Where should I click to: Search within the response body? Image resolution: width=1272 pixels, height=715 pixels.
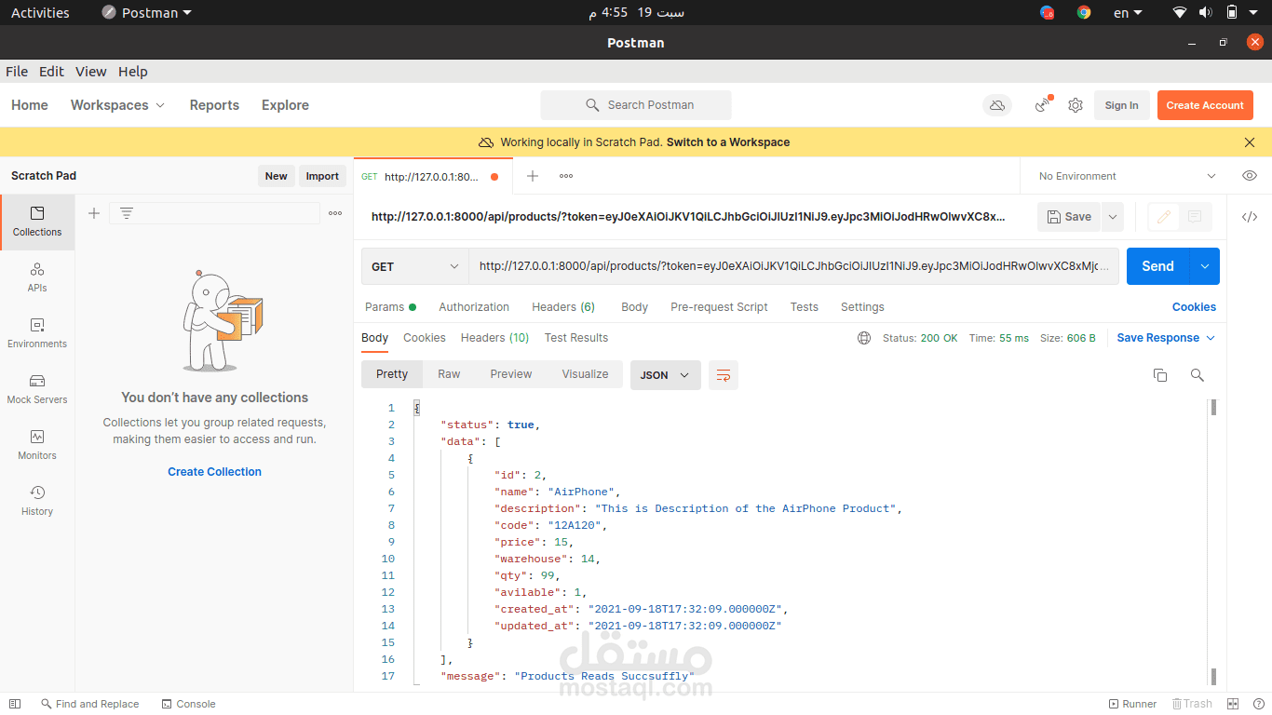[1198, 375]
